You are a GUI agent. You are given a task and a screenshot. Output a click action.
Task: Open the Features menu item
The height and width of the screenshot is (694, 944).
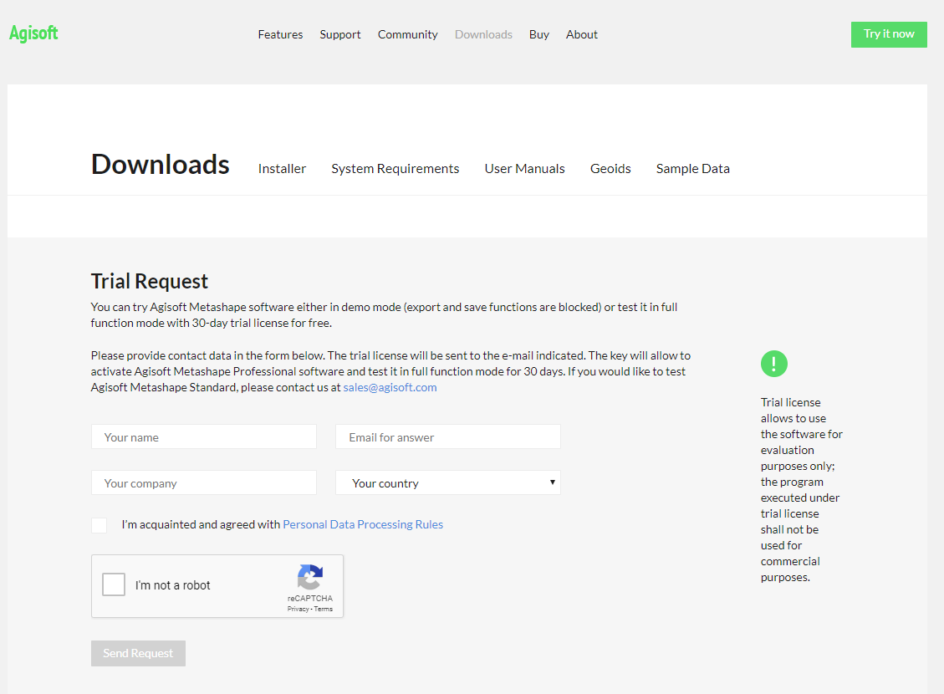click(x=280, y=34)
